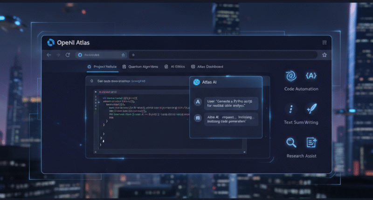This screenshot has width=373, height=200.
Task: Select the AI Ethics tab
Action: [177, 67]
